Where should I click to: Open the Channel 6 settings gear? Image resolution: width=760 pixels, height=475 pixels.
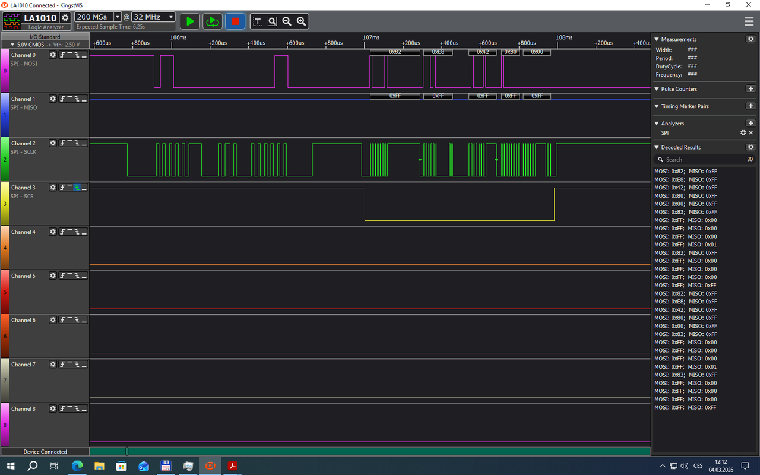coord(53,320)
